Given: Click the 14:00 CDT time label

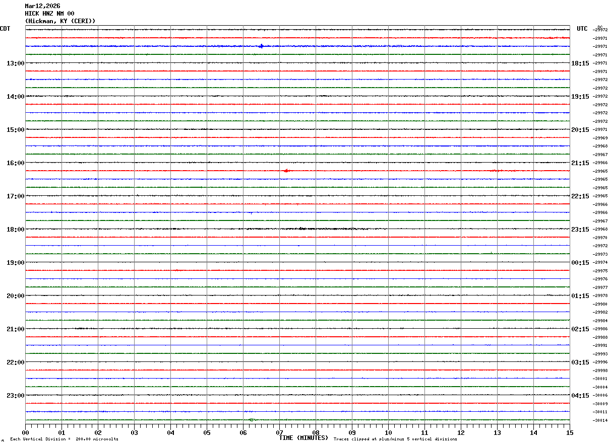Looking at the screenshot, I should [16, 97].
